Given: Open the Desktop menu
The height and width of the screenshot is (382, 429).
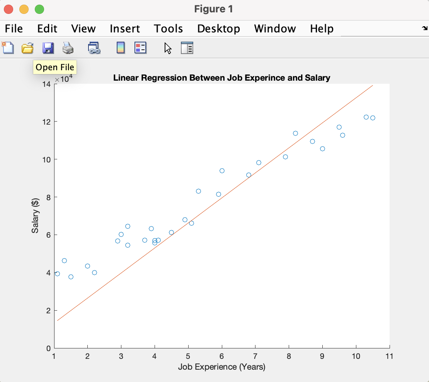Looking at the screenshot, I should 218,28.
